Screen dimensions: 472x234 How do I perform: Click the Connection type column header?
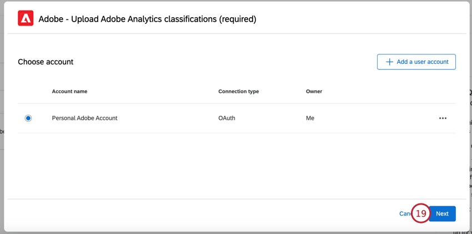tap(238, 91)
